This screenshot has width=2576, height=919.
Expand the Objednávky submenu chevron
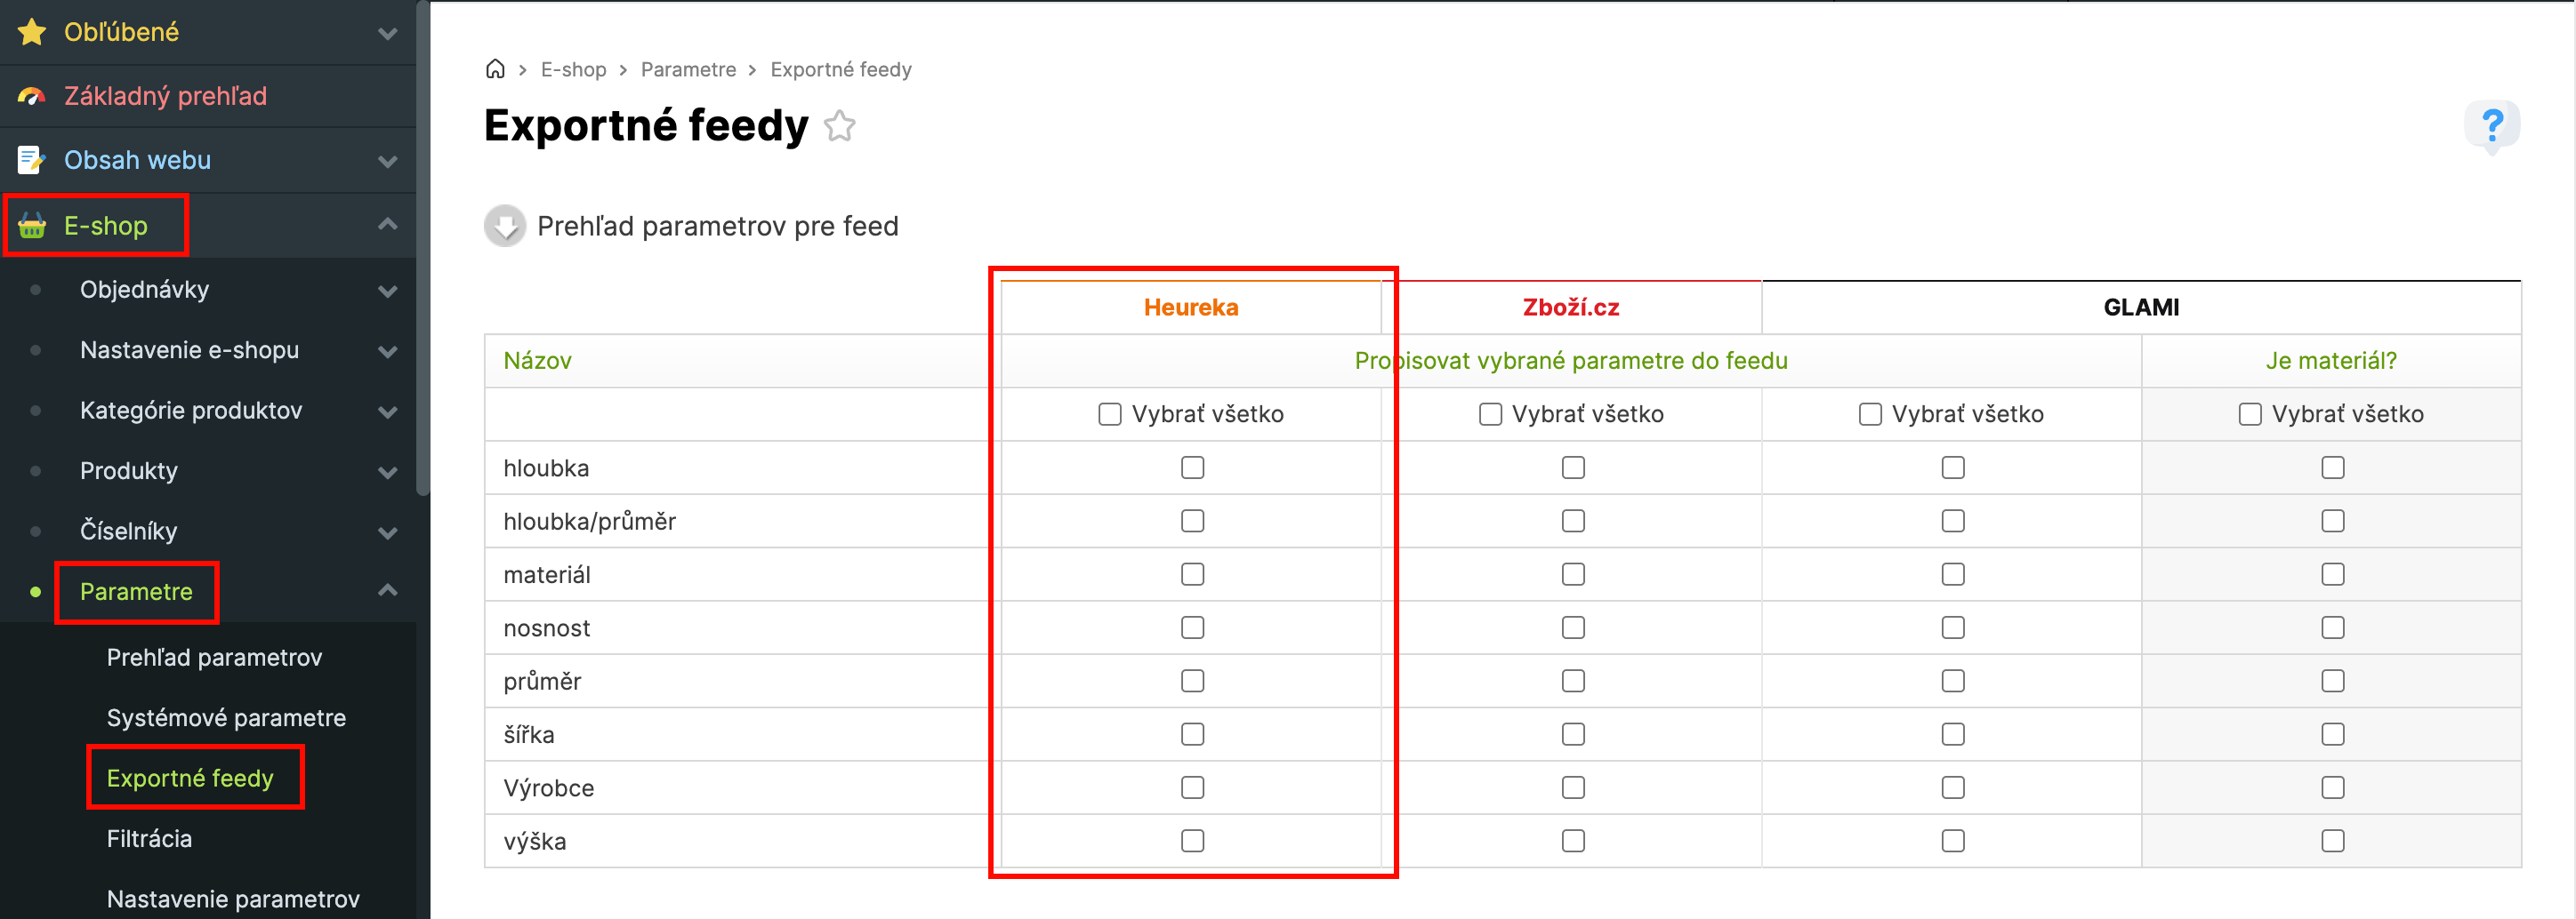coord(388,291)
